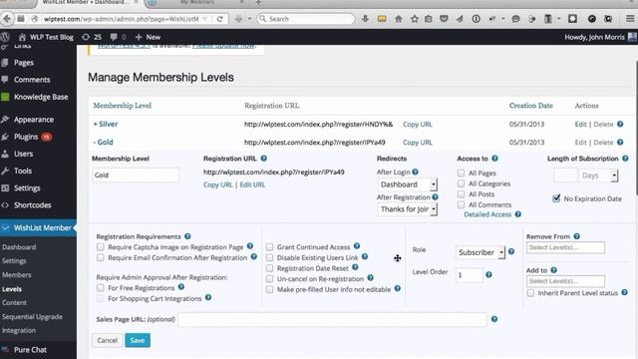Check the All Categories access box

point(461,183)
